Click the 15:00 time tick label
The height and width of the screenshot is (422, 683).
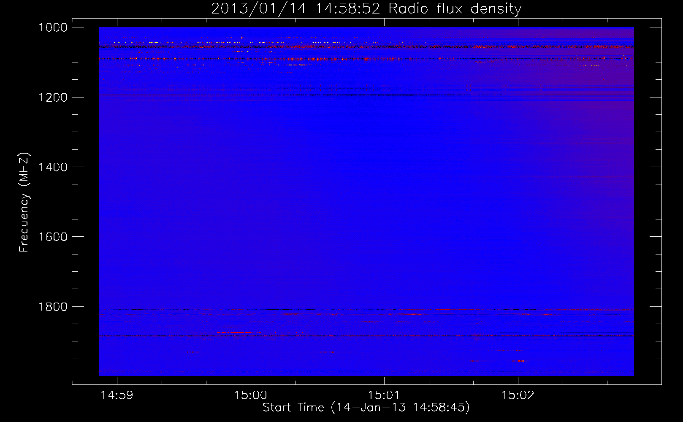tap(251, 395)
